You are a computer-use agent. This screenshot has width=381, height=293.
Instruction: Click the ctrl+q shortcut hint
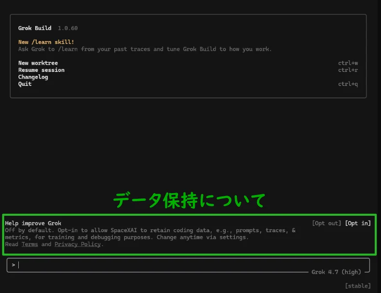click(x=348, y=84)
